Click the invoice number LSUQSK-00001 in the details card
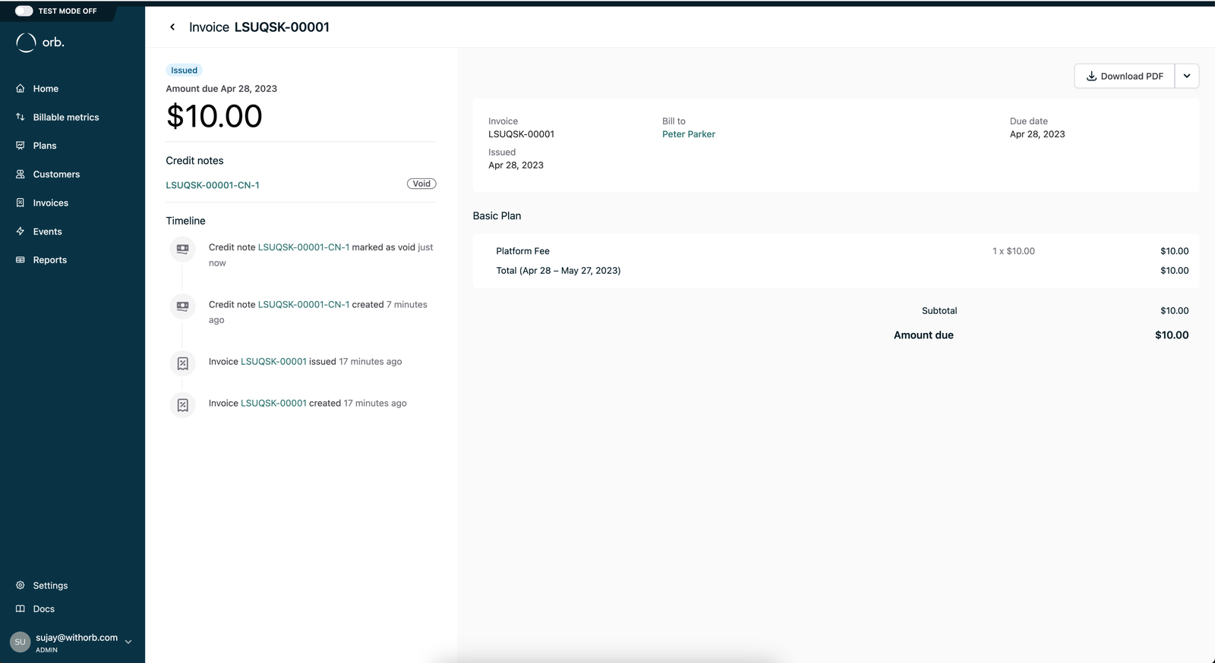Image resolution: width=1215 pixels, height=663 pixels. [521, 134]
